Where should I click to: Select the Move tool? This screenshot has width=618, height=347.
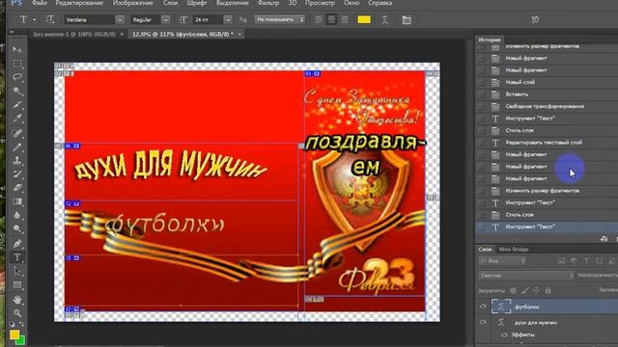click(x=17, y=49)
